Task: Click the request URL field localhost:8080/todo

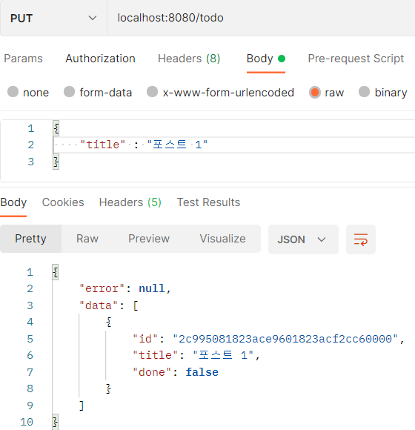Action: tap(261, 18)
